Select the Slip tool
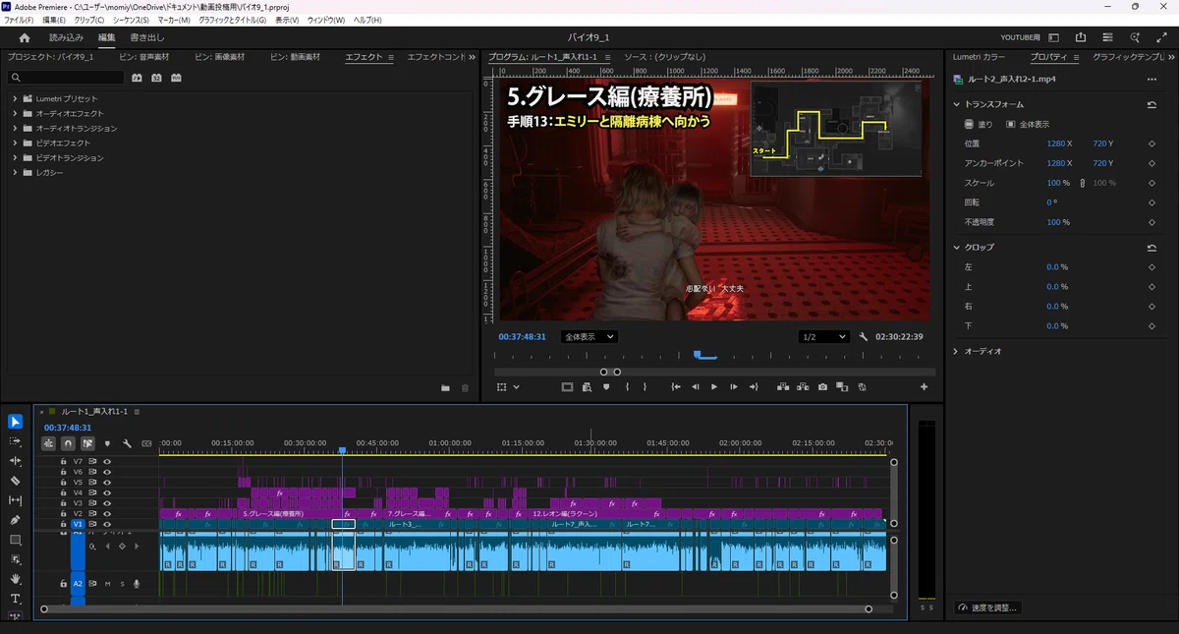1179x634 pixels. (x=16, y=500)
